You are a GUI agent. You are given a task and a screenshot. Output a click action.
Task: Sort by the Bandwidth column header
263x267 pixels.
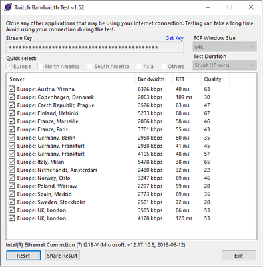click(x=154, y=79)
